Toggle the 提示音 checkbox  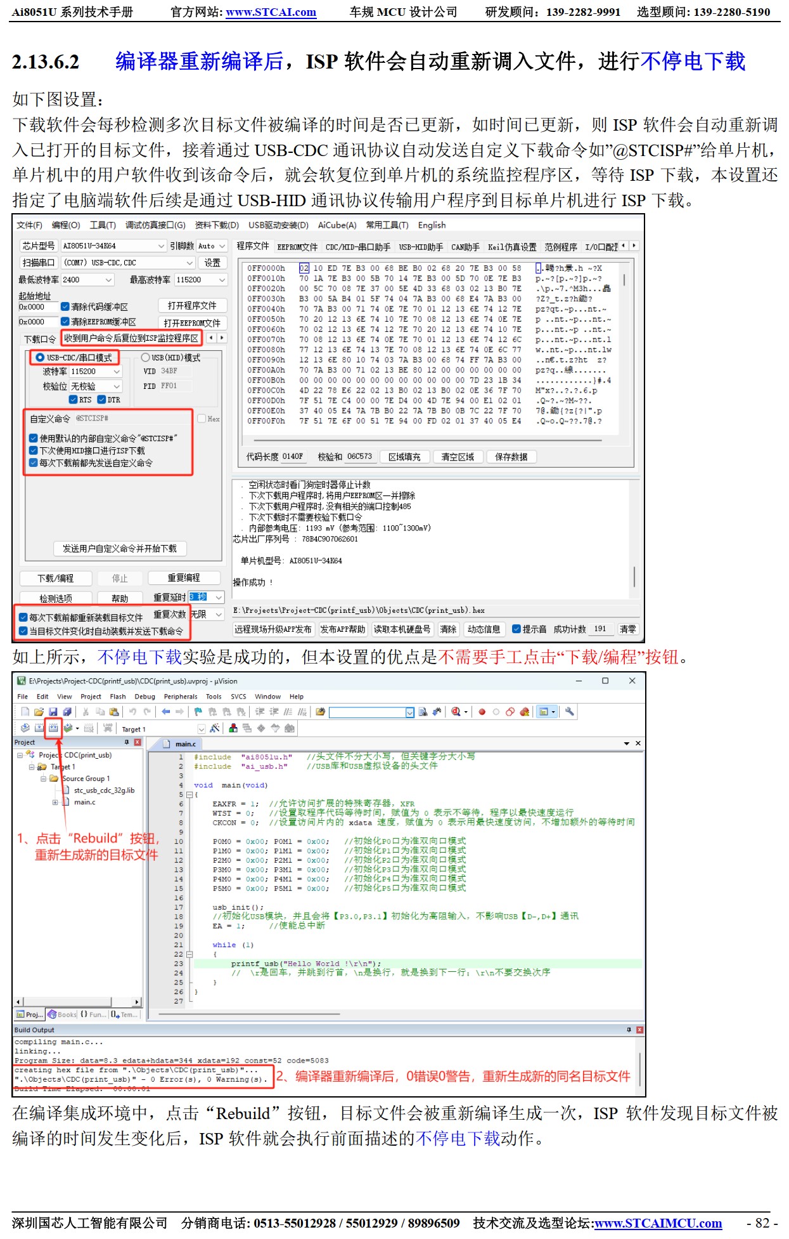[x=516, y=629]
